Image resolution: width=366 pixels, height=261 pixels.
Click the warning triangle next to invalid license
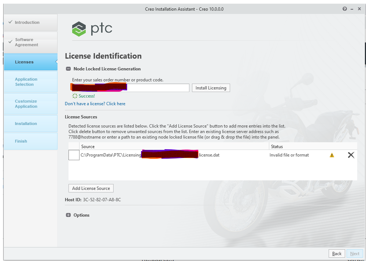(332, 155)
